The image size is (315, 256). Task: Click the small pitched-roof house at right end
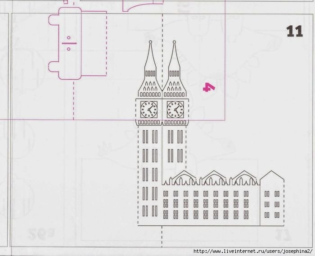[x=272, y=198]
